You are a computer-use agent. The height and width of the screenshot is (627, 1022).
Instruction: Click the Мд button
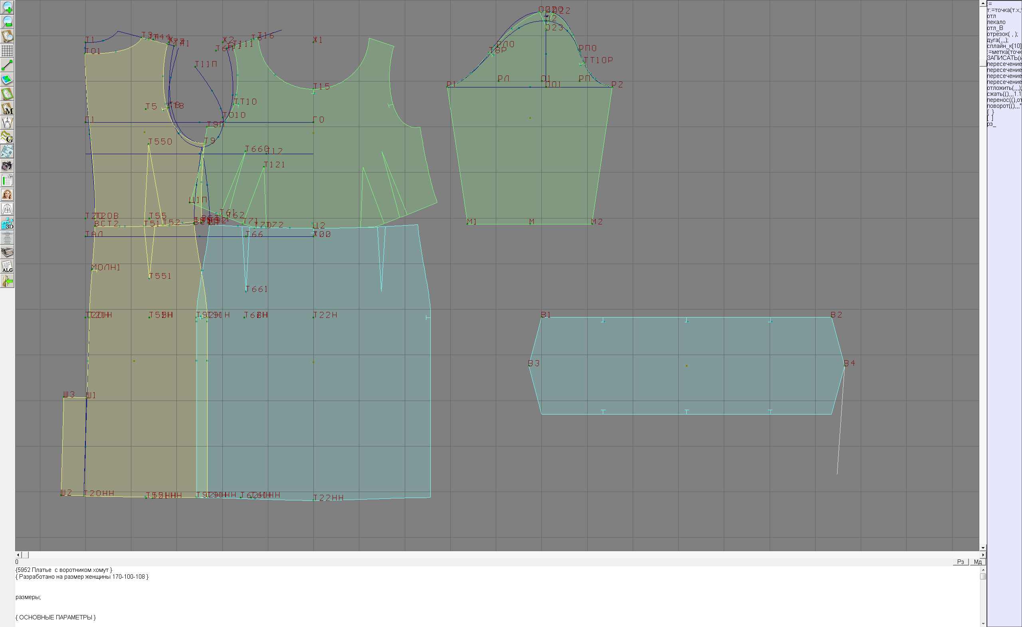click(x=978, y=562)
